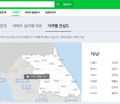Click the 통합검색 button
Image resolution: width=120 pixels, height=104 pixels.
(67, 4)
